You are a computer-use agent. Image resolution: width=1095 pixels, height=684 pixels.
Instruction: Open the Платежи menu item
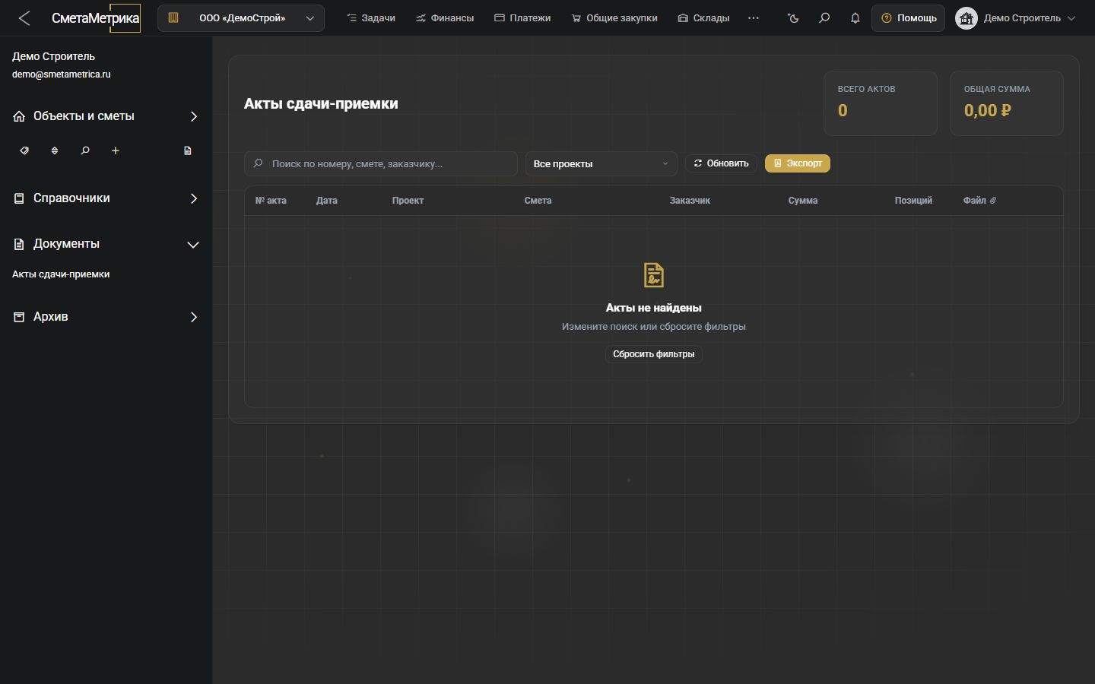coord(522,18)
